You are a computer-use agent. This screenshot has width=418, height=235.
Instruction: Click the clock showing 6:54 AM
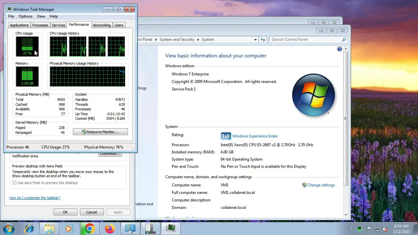click(x=401, y=226)
